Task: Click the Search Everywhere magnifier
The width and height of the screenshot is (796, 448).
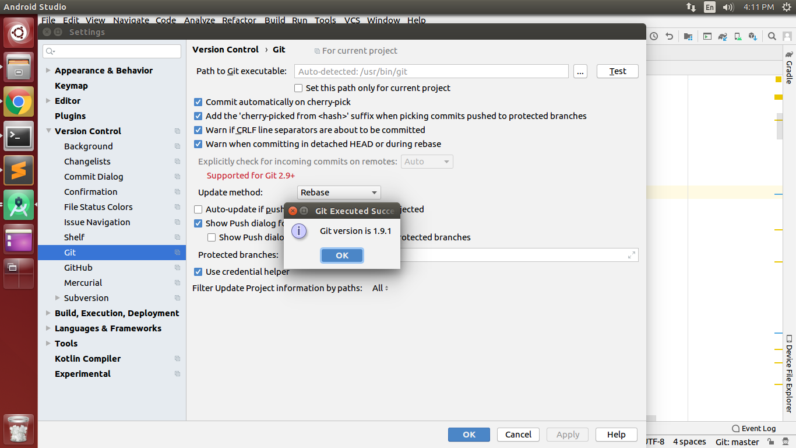Action: (772, 36)
